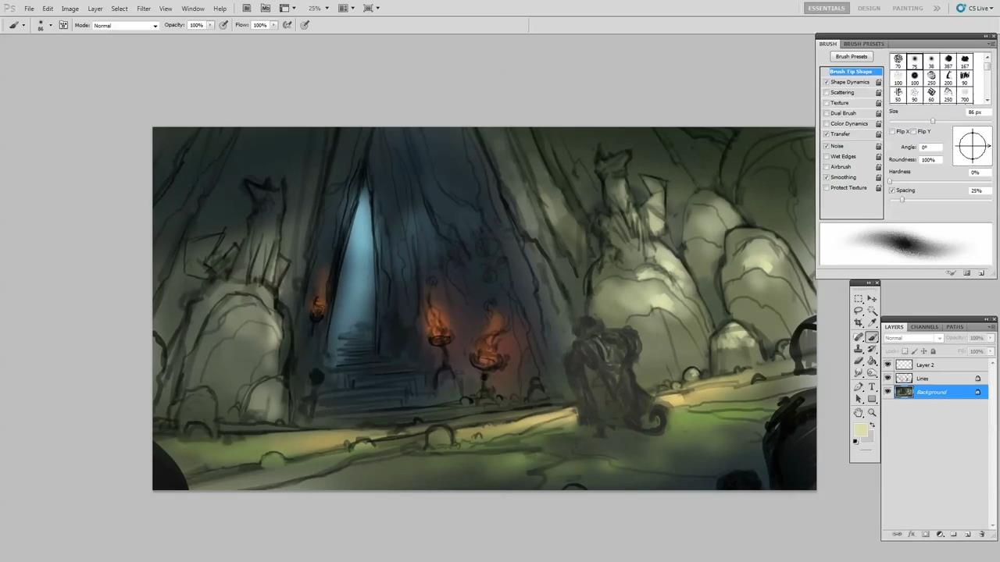Screen dimensions: 1000x562
Task: Create a new layer in Layers panel
Action: click(968, 534)
